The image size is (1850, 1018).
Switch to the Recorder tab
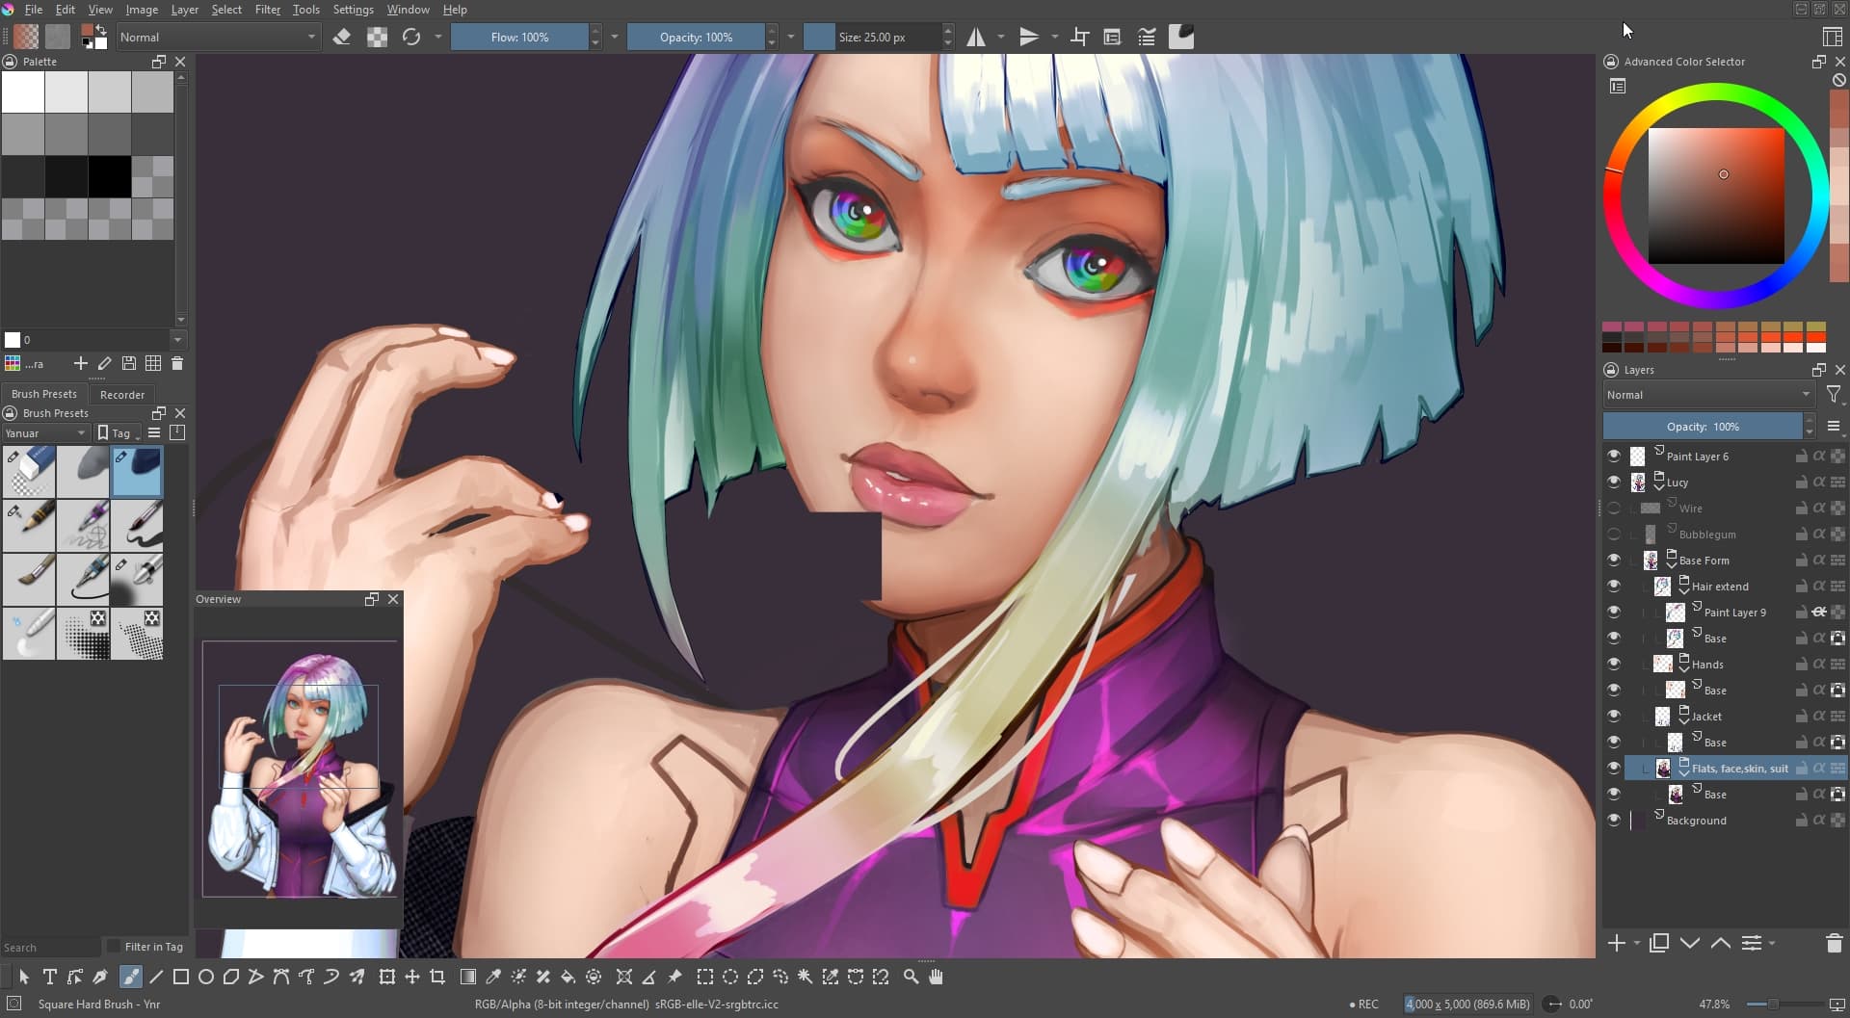122,395
